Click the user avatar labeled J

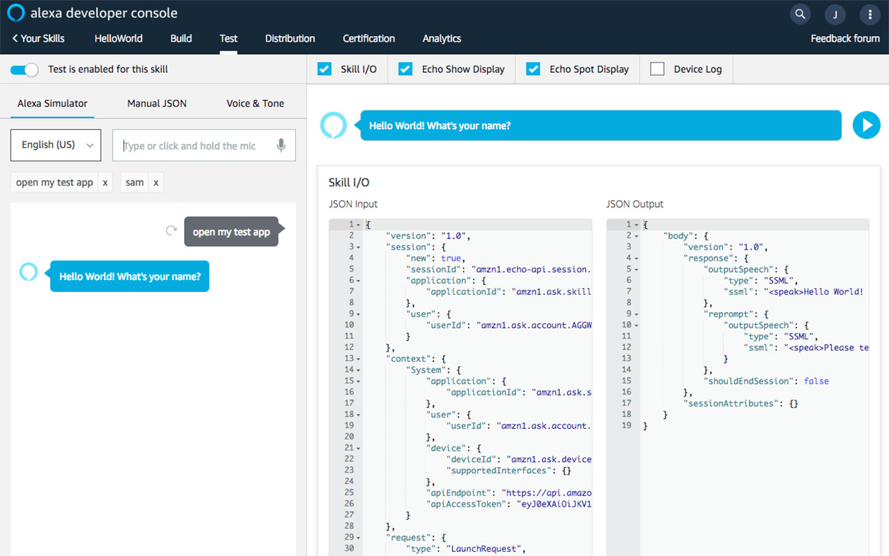[x=834, y=14]
